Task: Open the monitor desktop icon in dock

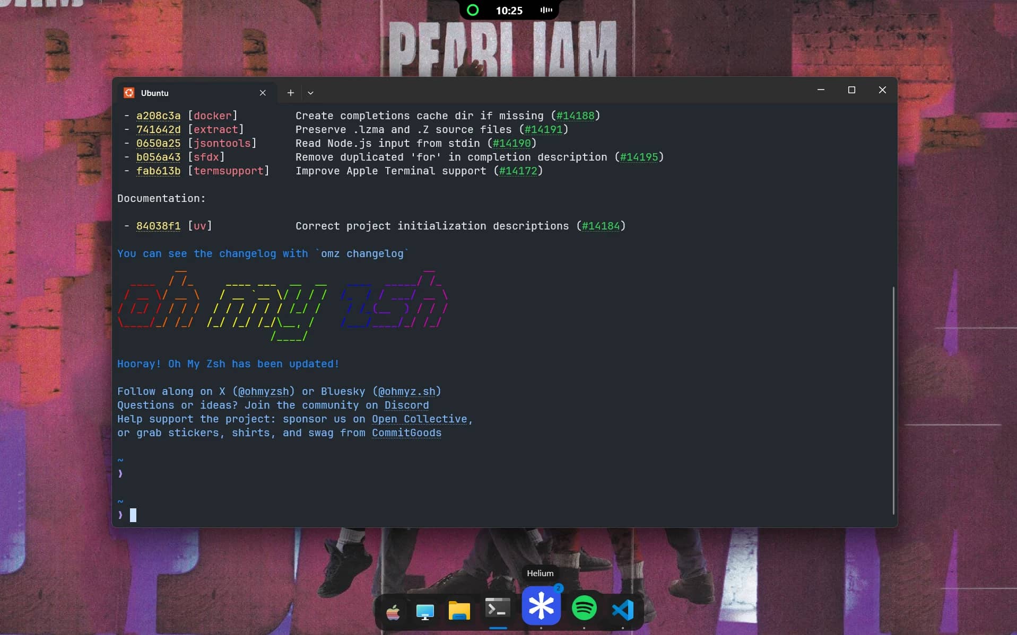Action: tap(425, 612)
